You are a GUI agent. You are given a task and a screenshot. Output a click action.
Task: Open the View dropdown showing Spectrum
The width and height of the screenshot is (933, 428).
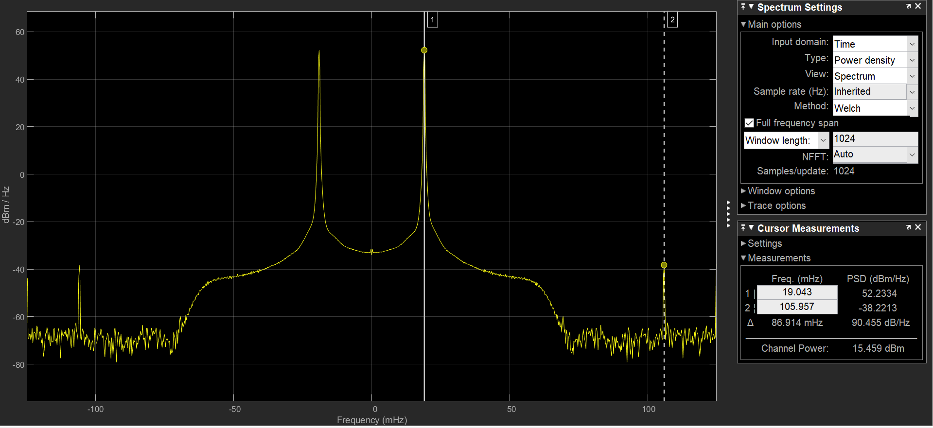(913, 76)
